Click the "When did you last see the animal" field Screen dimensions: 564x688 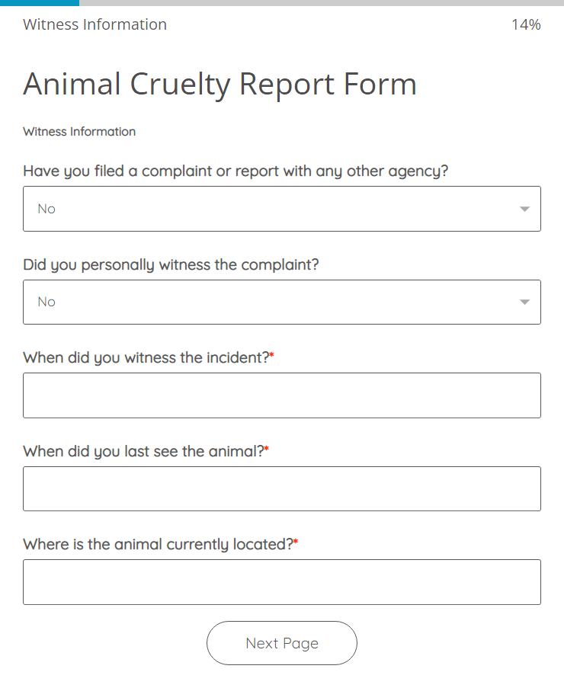click(x=282, y=489)
